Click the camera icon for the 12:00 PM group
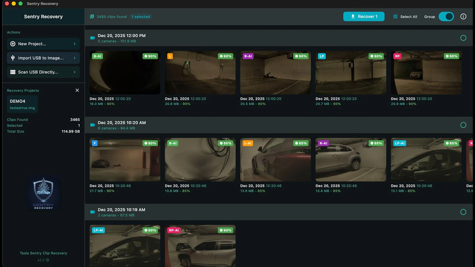Viewport: 475px width, 267px height. pyautogui.click(x=93, y=38)
